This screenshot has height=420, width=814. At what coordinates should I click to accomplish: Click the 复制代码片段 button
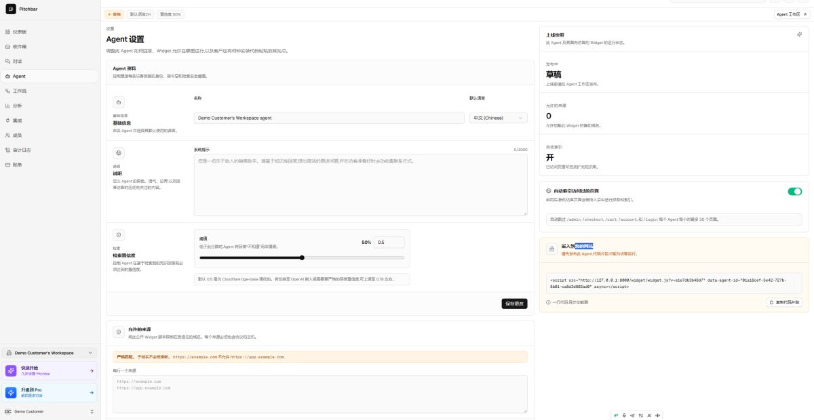[x=784, y=302]
